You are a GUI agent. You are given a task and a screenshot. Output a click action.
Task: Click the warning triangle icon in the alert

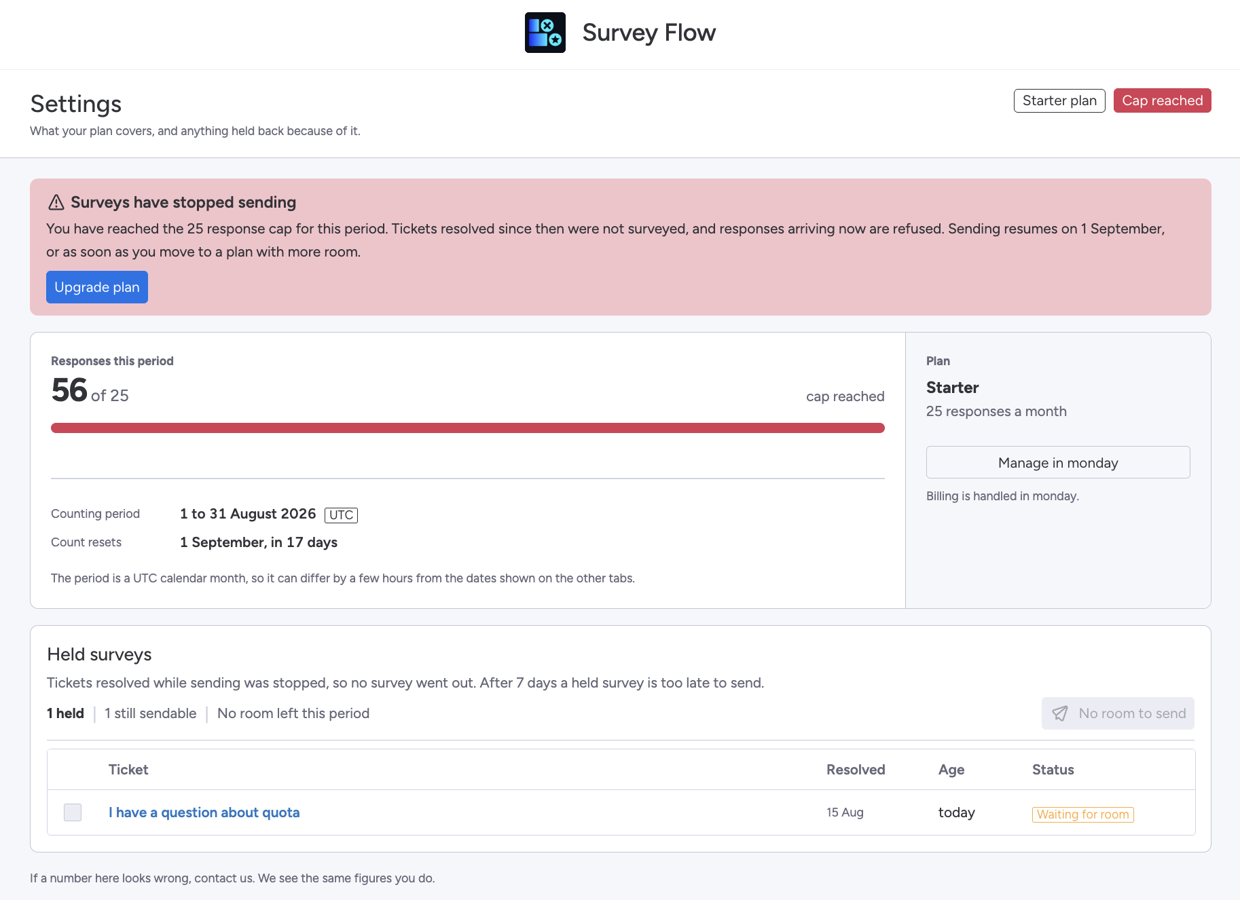(56, 202)
